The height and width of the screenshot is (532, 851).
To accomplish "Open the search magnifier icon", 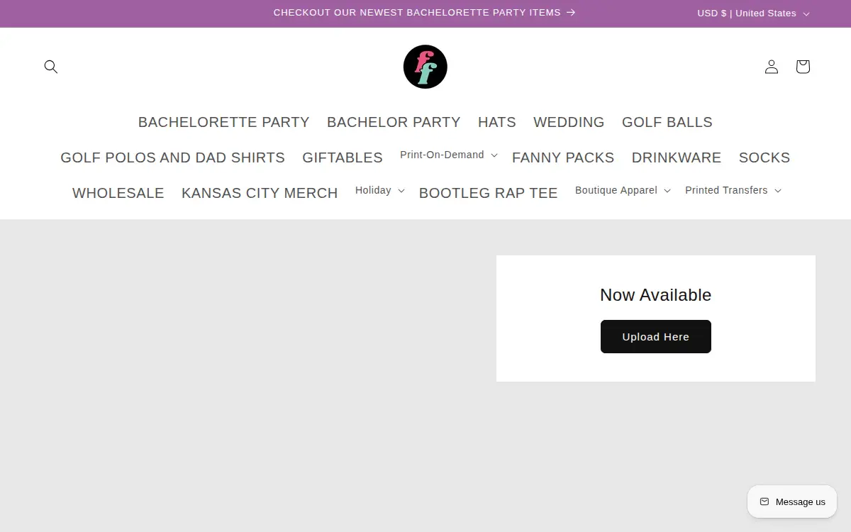I will (x=50, y=67).
